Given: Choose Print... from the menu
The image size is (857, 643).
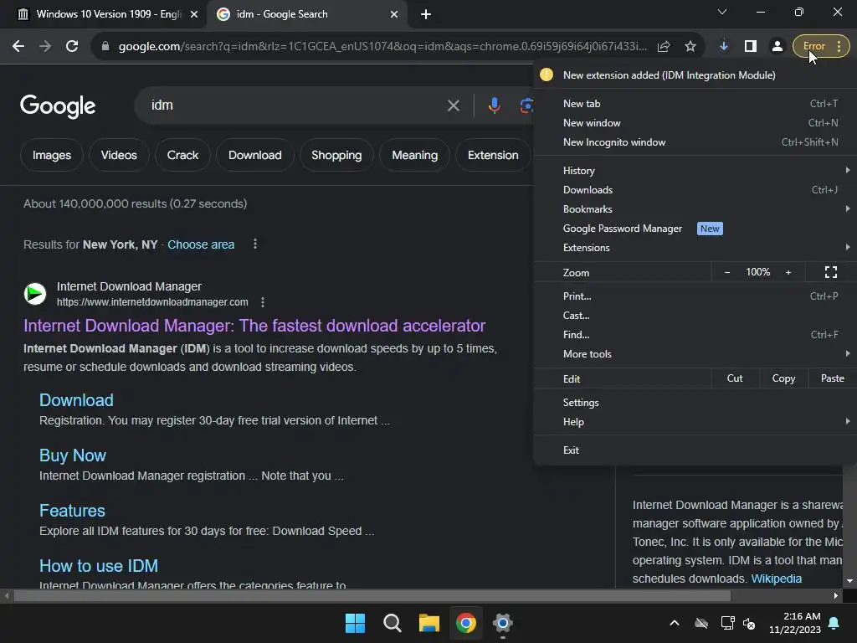Looking at the screenshot, I should click(x=695, y=296).
